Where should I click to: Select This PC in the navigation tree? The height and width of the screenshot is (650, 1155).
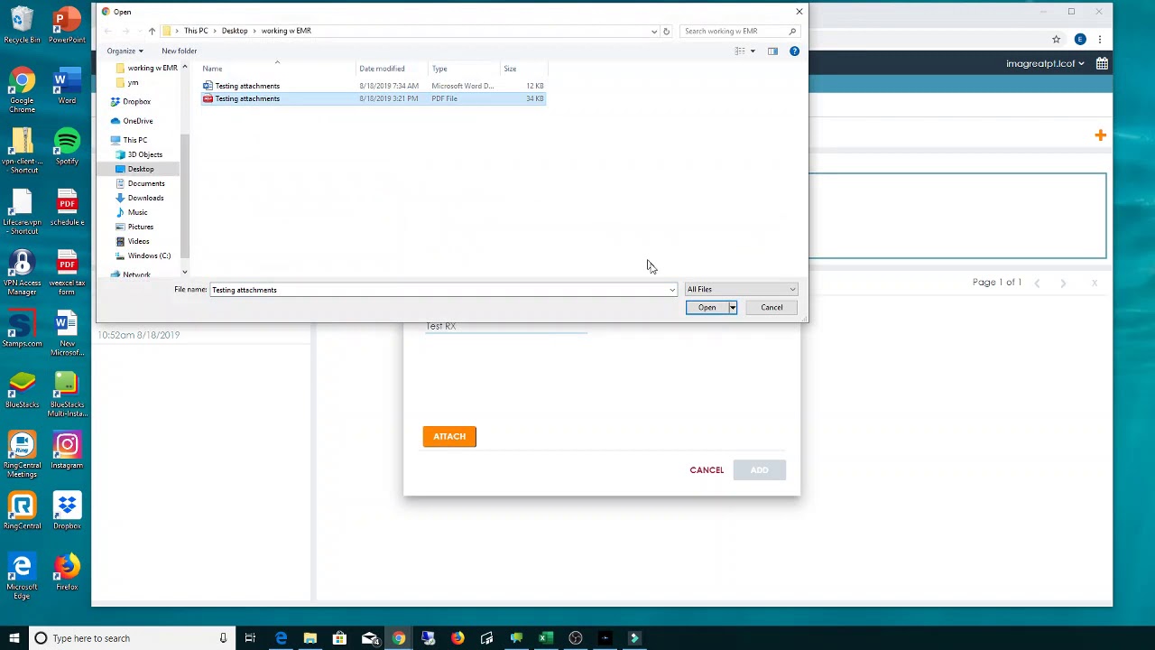[134, 140]
